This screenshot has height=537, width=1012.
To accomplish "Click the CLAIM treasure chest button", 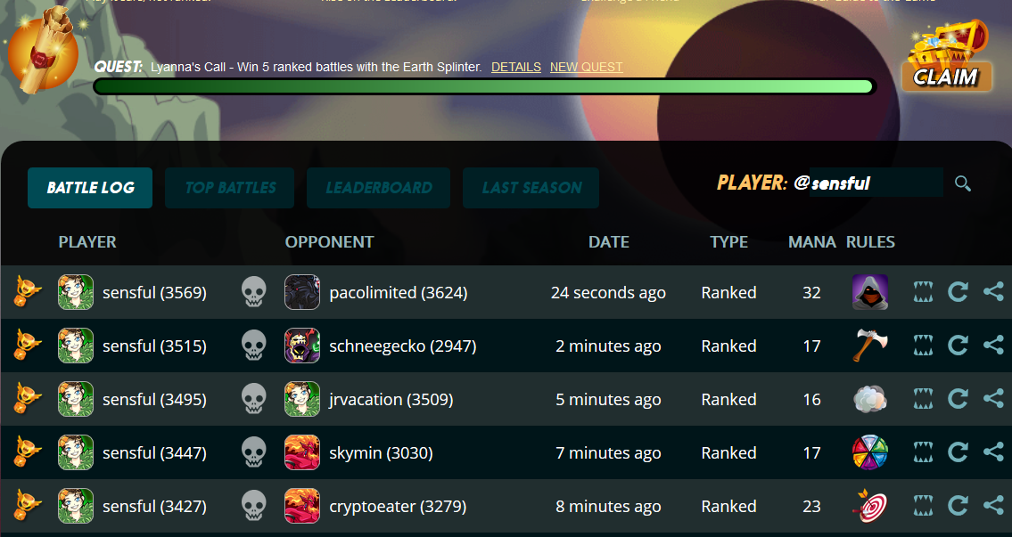I will [x=947, y=57].
